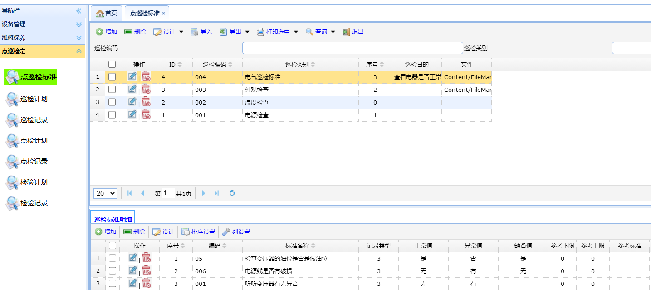Switch to the 首页 tab

coord(107,14)
